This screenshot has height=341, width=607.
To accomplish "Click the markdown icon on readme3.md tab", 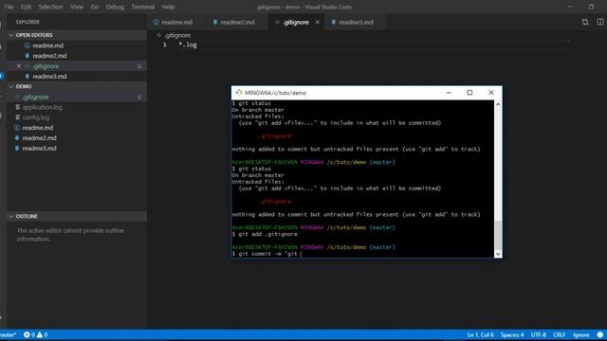I will pos(333,22).
